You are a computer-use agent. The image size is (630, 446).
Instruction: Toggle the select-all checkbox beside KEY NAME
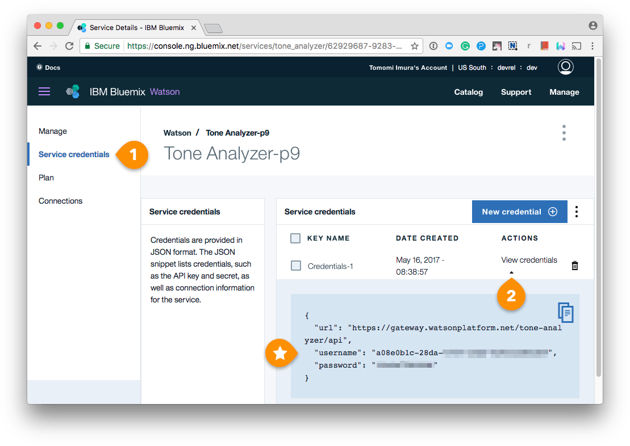tap(295, 238)
